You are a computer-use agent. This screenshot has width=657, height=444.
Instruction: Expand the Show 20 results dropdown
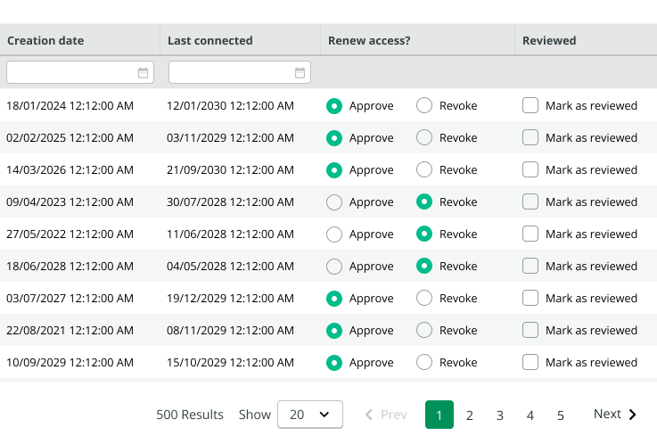click(x=310, y=415)
